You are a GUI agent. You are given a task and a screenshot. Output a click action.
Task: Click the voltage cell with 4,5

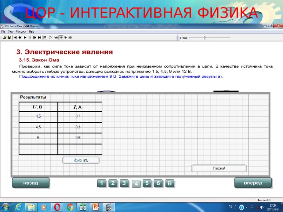click(38, 128)
